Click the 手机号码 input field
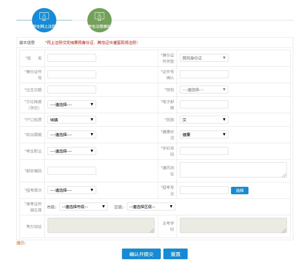308x266 pixels. (204, 151)
